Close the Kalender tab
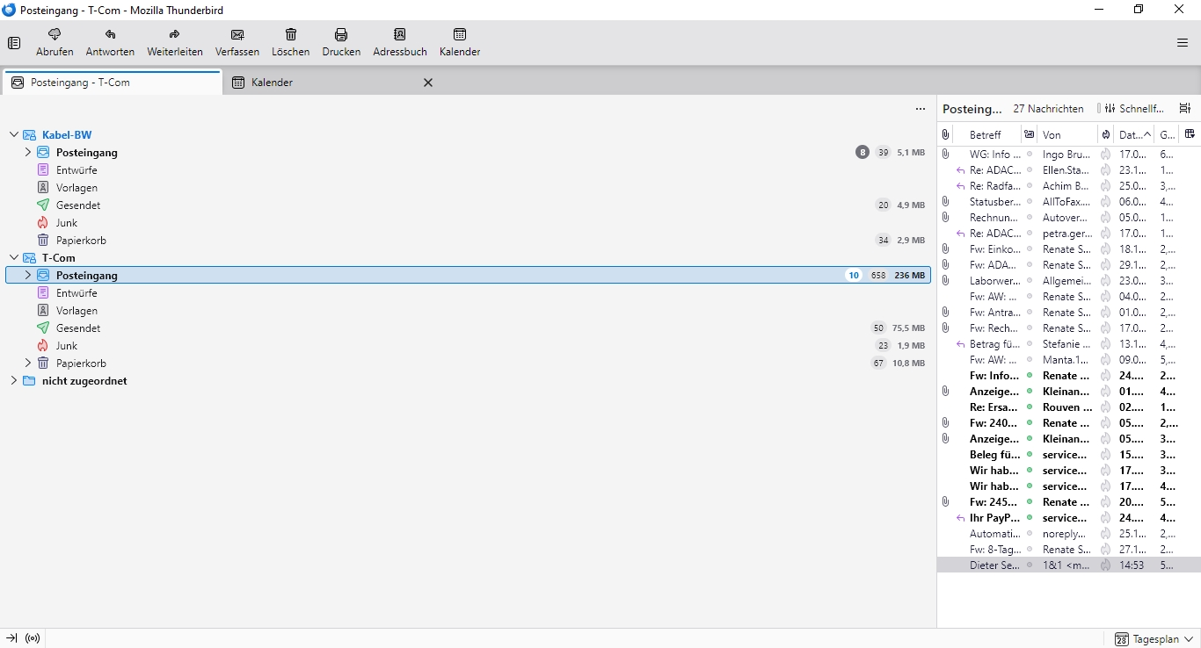This screenshot has width=1201, height=648. pos(428,83)
